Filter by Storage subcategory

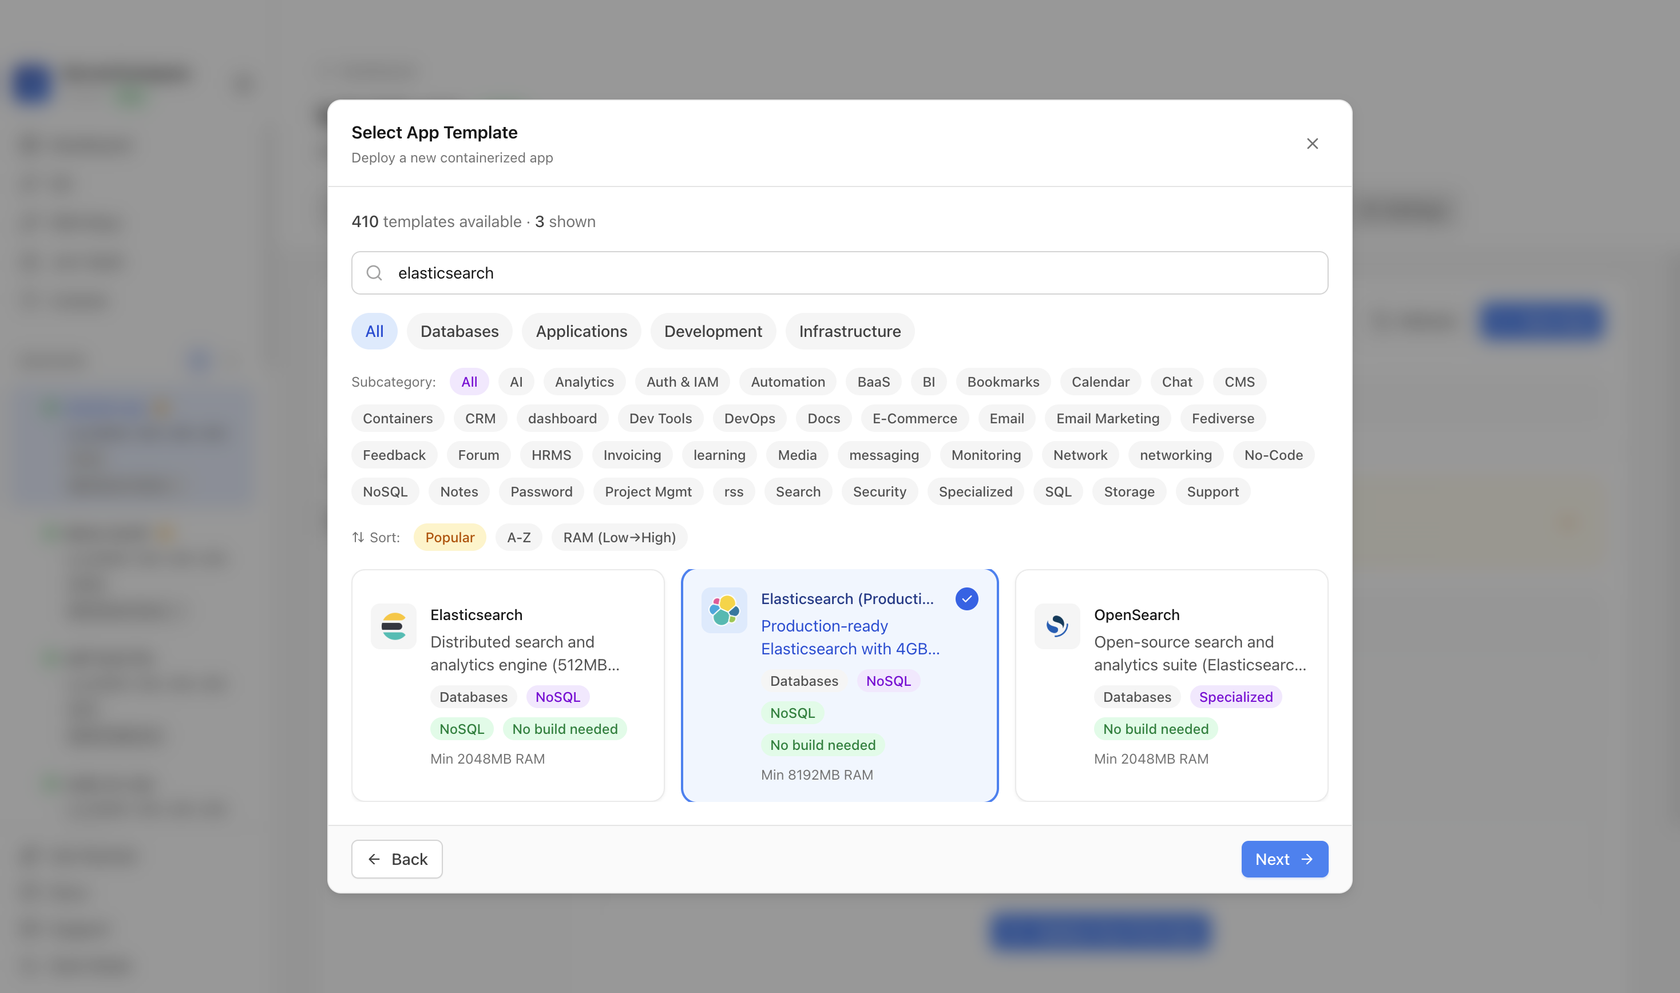(x=1128, y=492)
